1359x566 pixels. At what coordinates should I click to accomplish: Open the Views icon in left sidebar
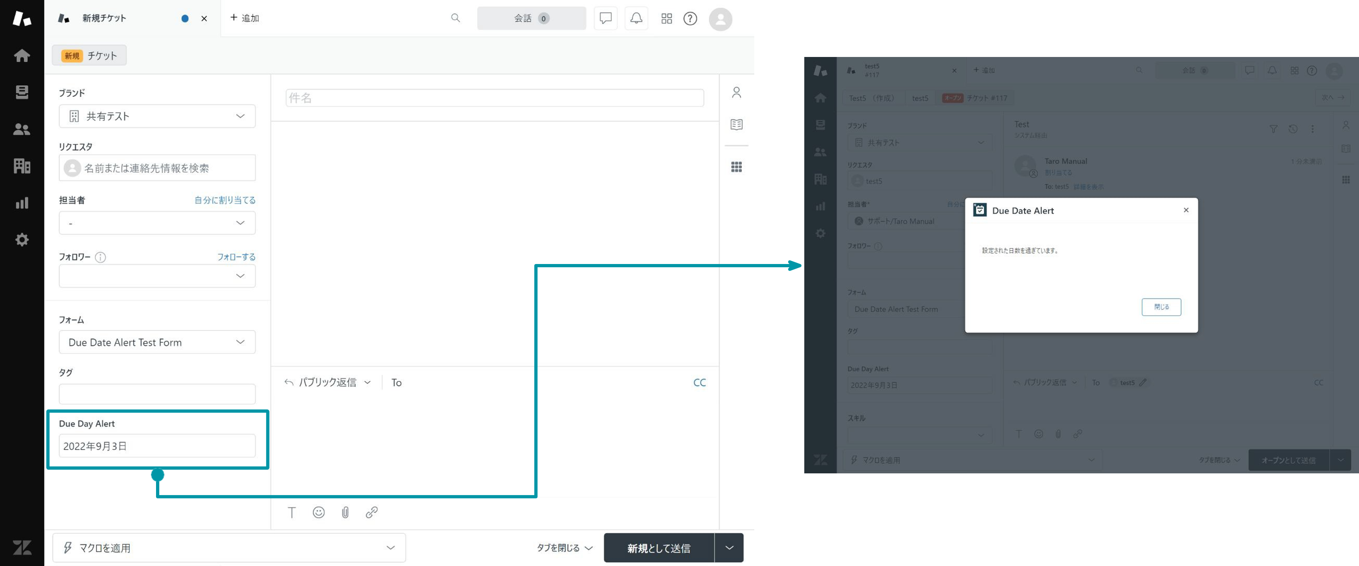click(22, 92)
